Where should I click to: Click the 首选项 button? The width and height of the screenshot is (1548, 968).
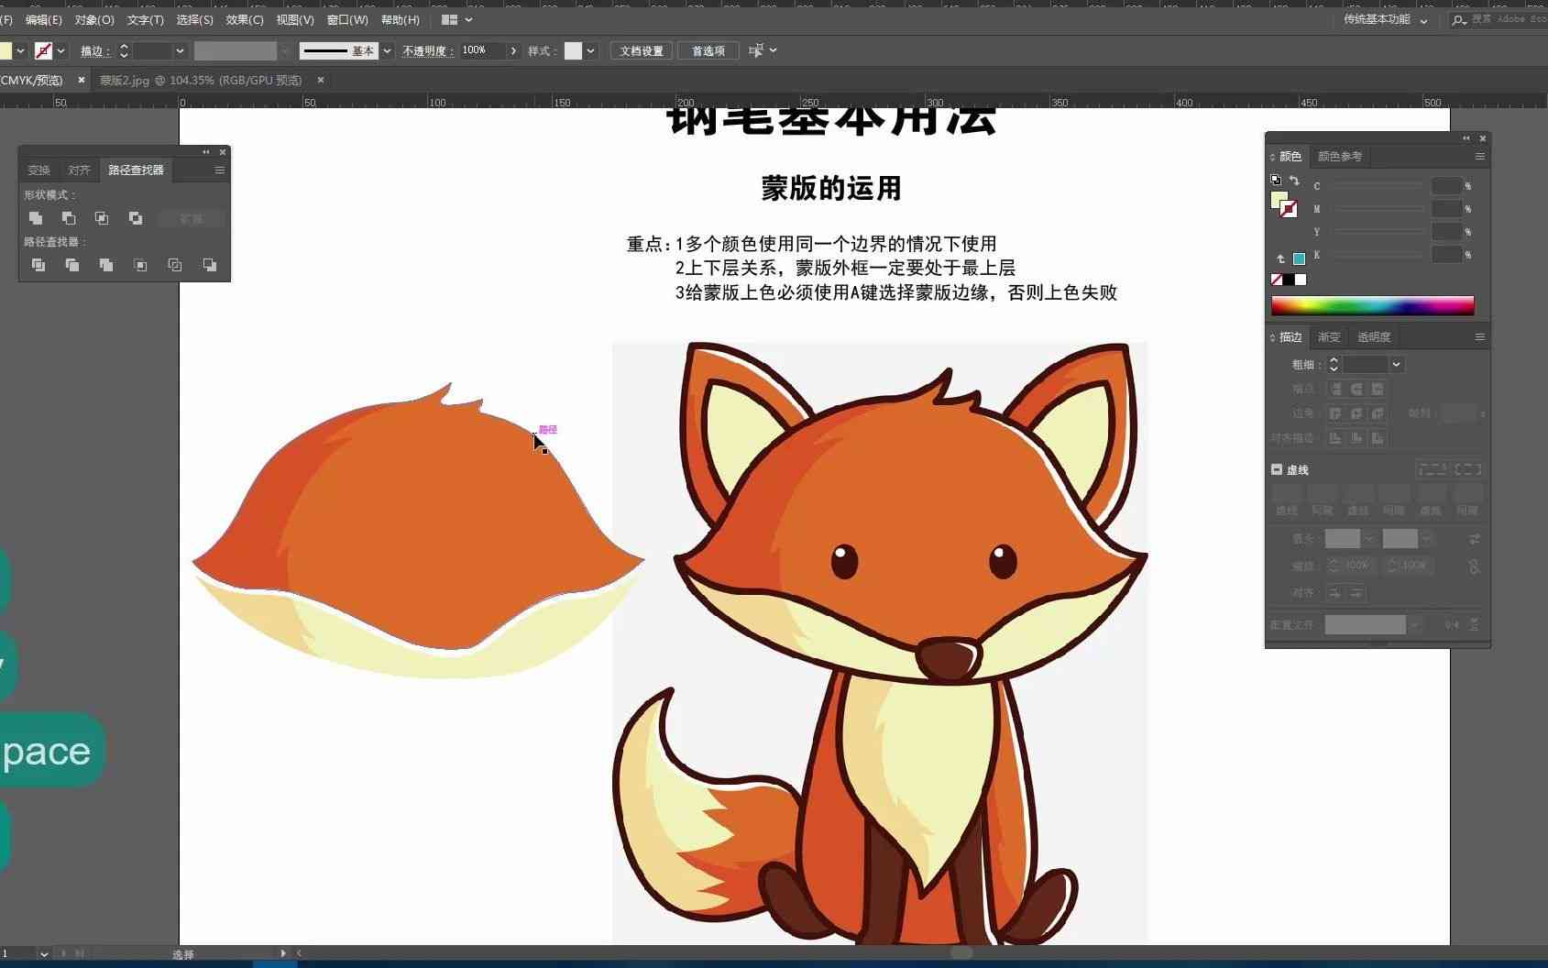(x=708, y=50)
